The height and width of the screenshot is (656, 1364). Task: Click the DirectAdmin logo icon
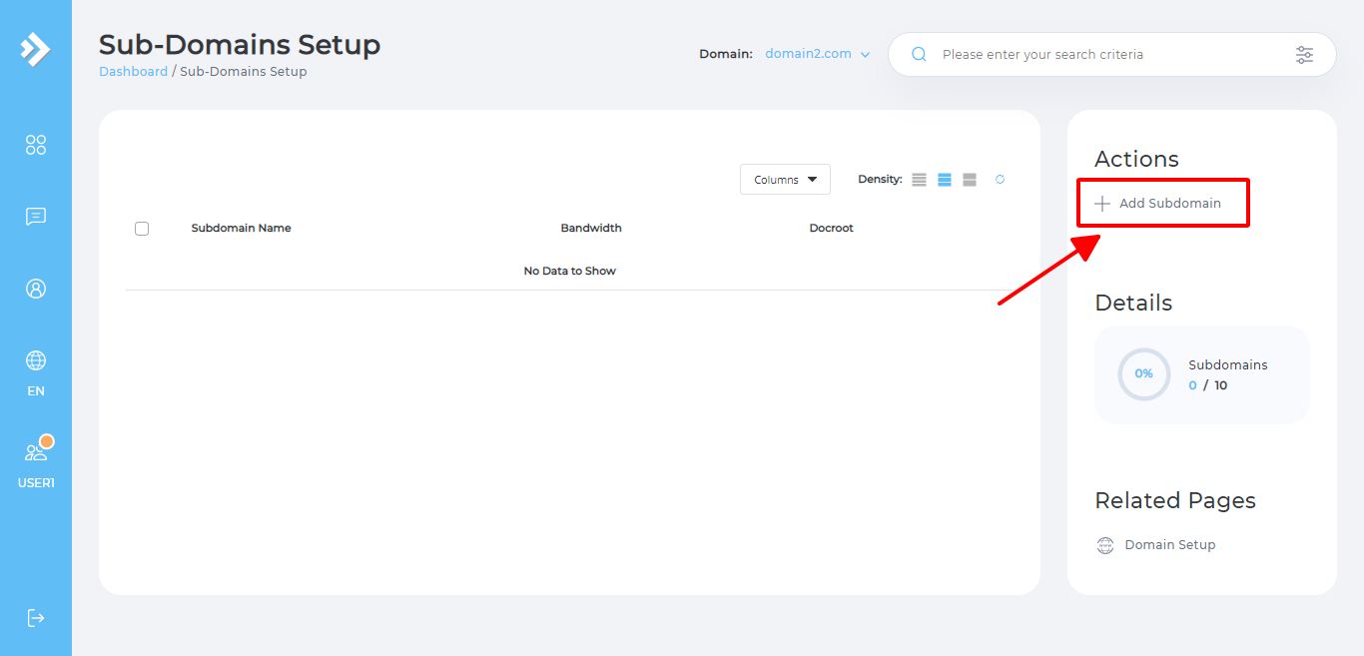(35, 49)
